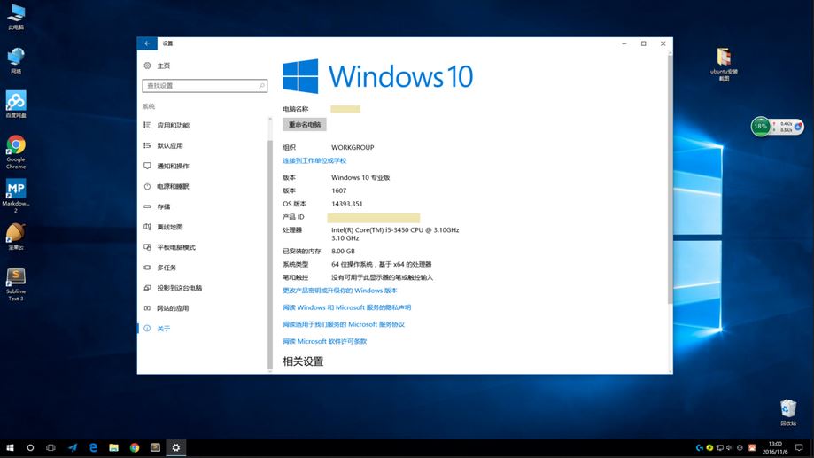Open File Explorer from taskbar
Screen dimensions: 814x458
113,447
